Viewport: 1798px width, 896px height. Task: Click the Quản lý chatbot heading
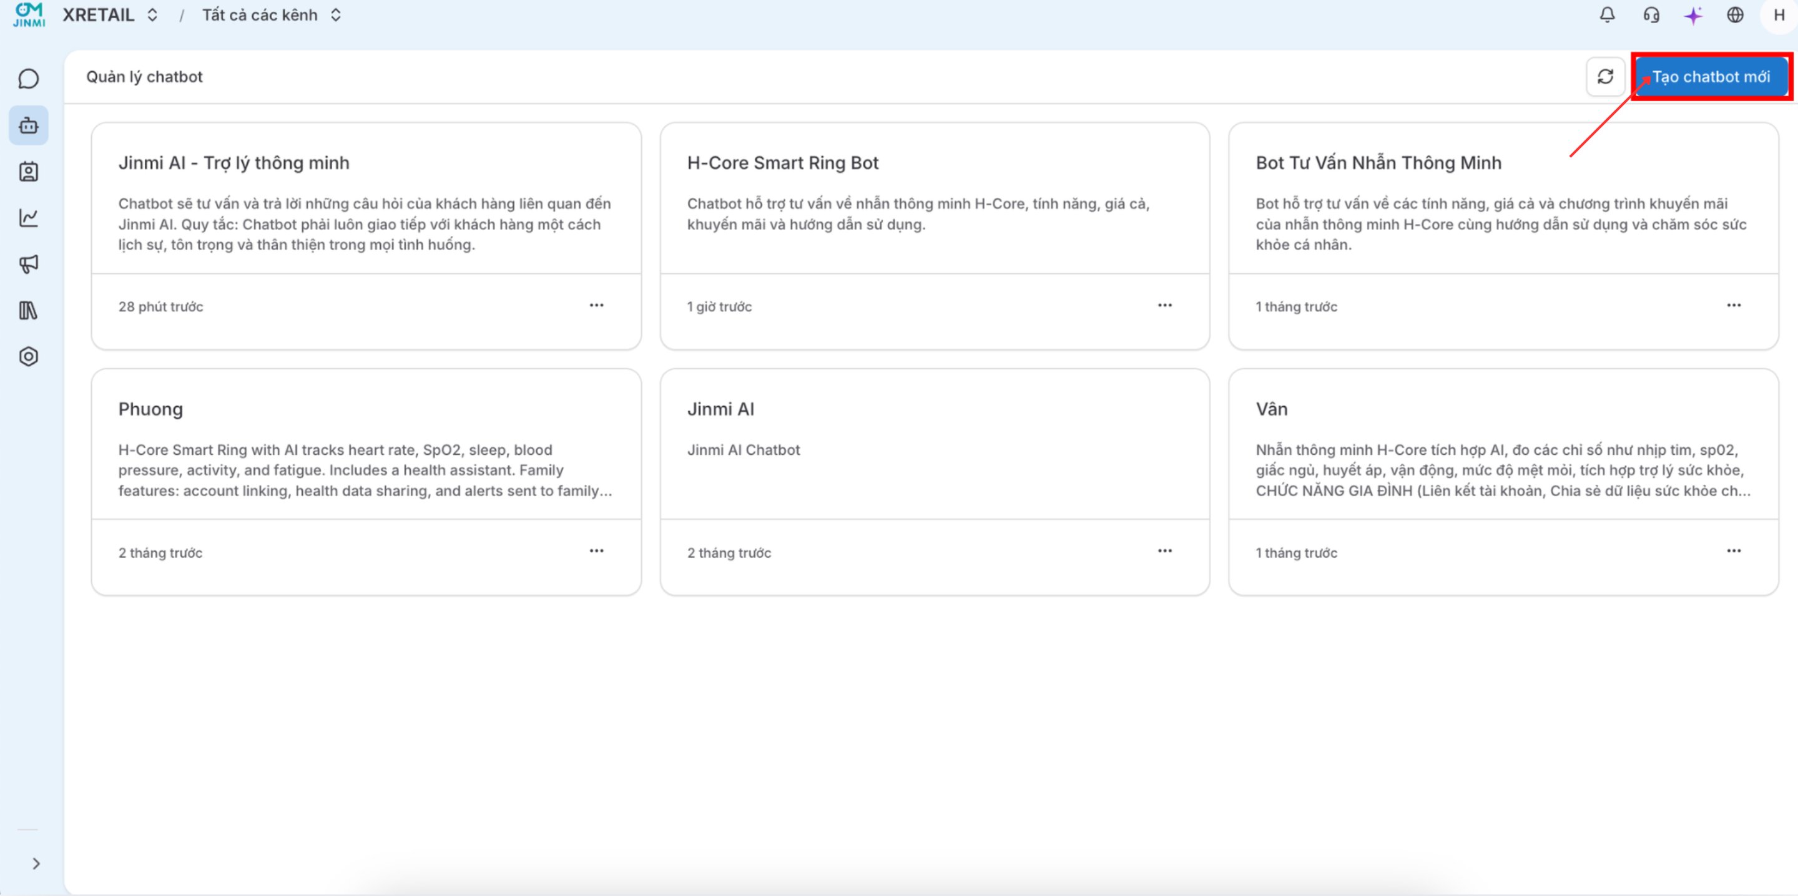coord(144,77)
